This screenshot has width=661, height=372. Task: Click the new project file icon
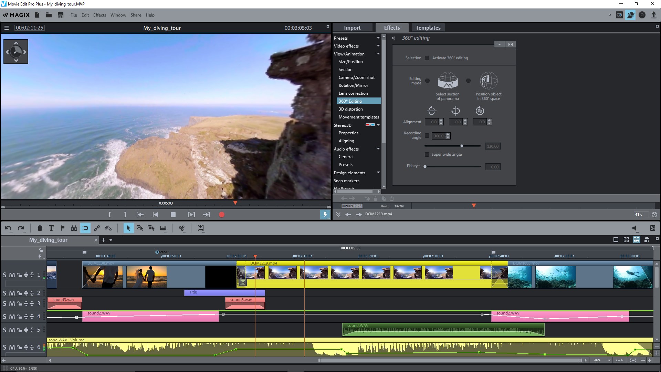37,15
